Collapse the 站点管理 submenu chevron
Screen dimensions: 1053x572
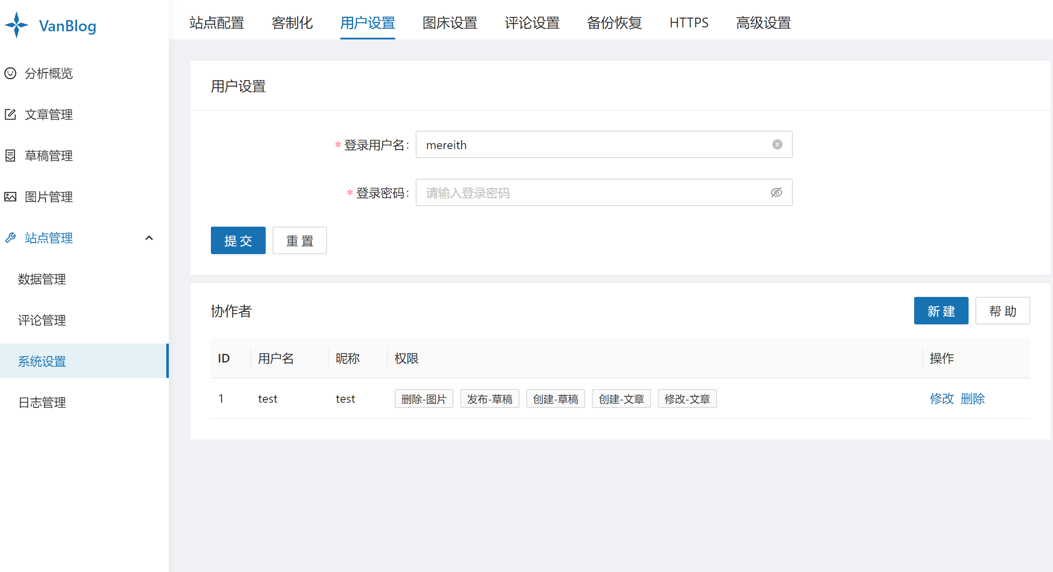pos(149,238)
